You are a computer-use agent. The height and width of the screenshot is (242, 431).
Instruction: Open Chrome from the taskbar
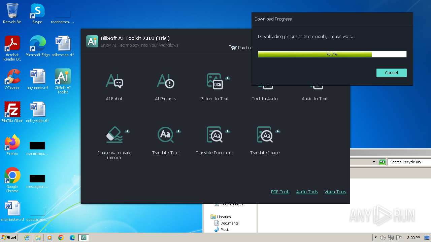(x=61, y=238)
